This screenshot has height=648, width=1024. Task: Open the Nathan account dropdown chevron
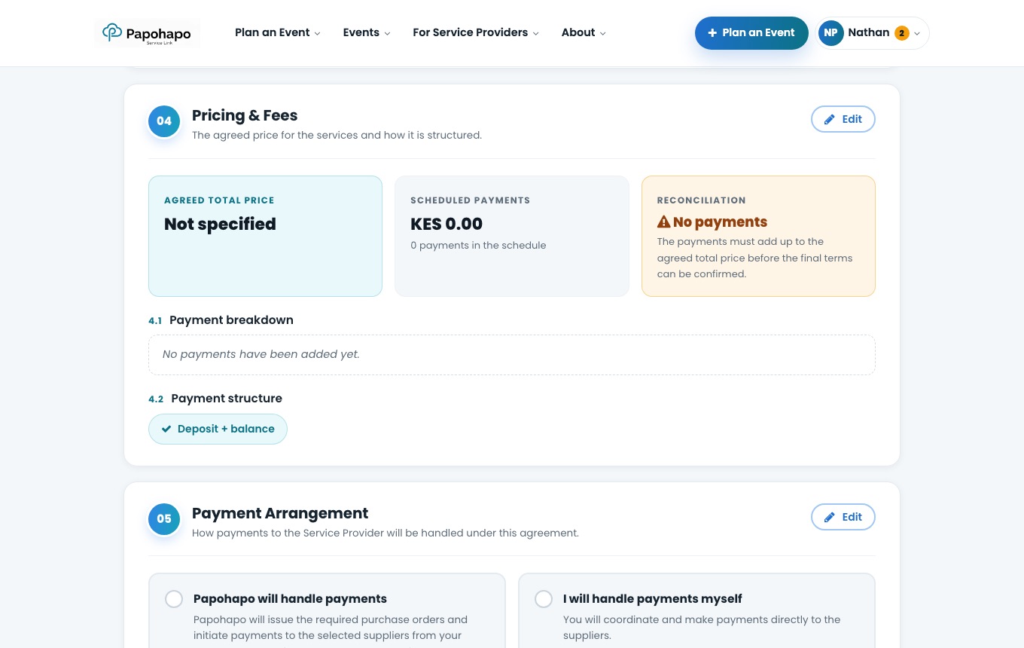pyautogui.click(x=917, y=33)
